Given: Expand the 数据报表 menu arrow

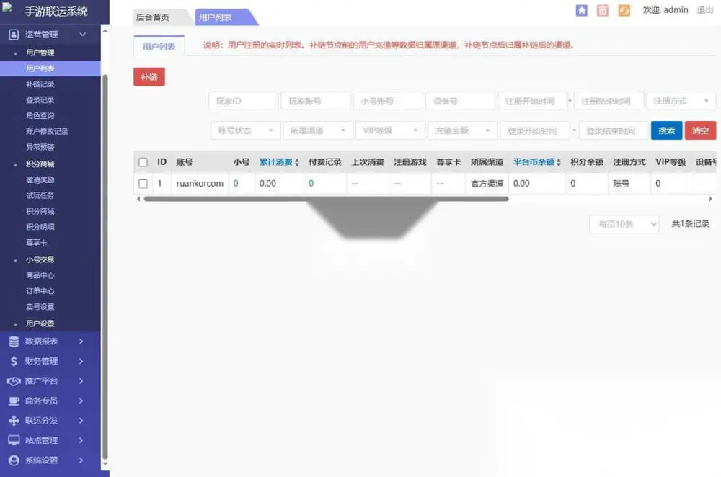Looking at the screenshot, I should [81, 342].
